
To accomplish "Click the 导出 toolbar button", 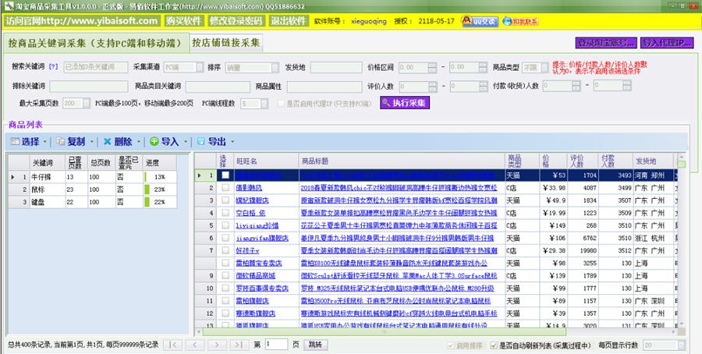I will click(x=211, y=142).
